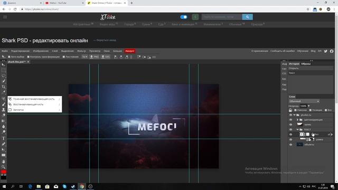Open the layer blend mode dropdown

coord(304,101)
